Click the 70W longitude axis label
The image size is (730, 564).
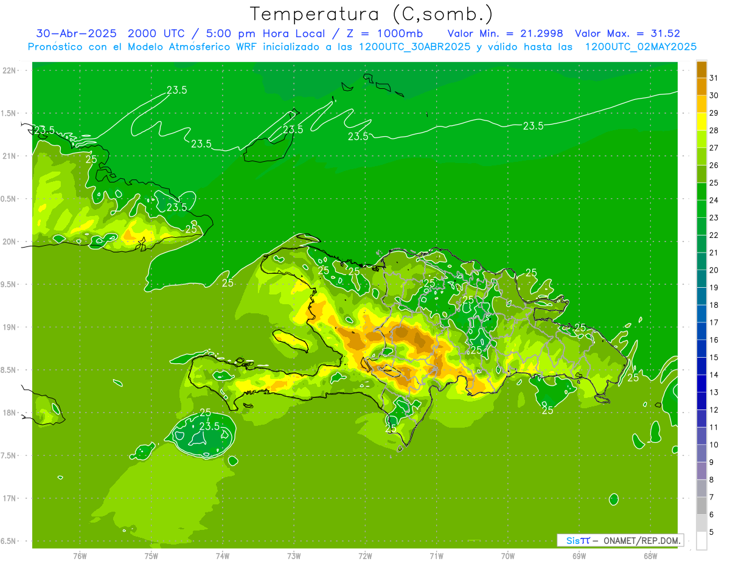[x=508, y=556]
